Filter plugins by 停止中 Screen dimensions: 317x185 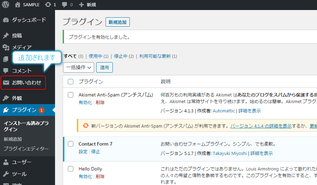coord(121,56)
